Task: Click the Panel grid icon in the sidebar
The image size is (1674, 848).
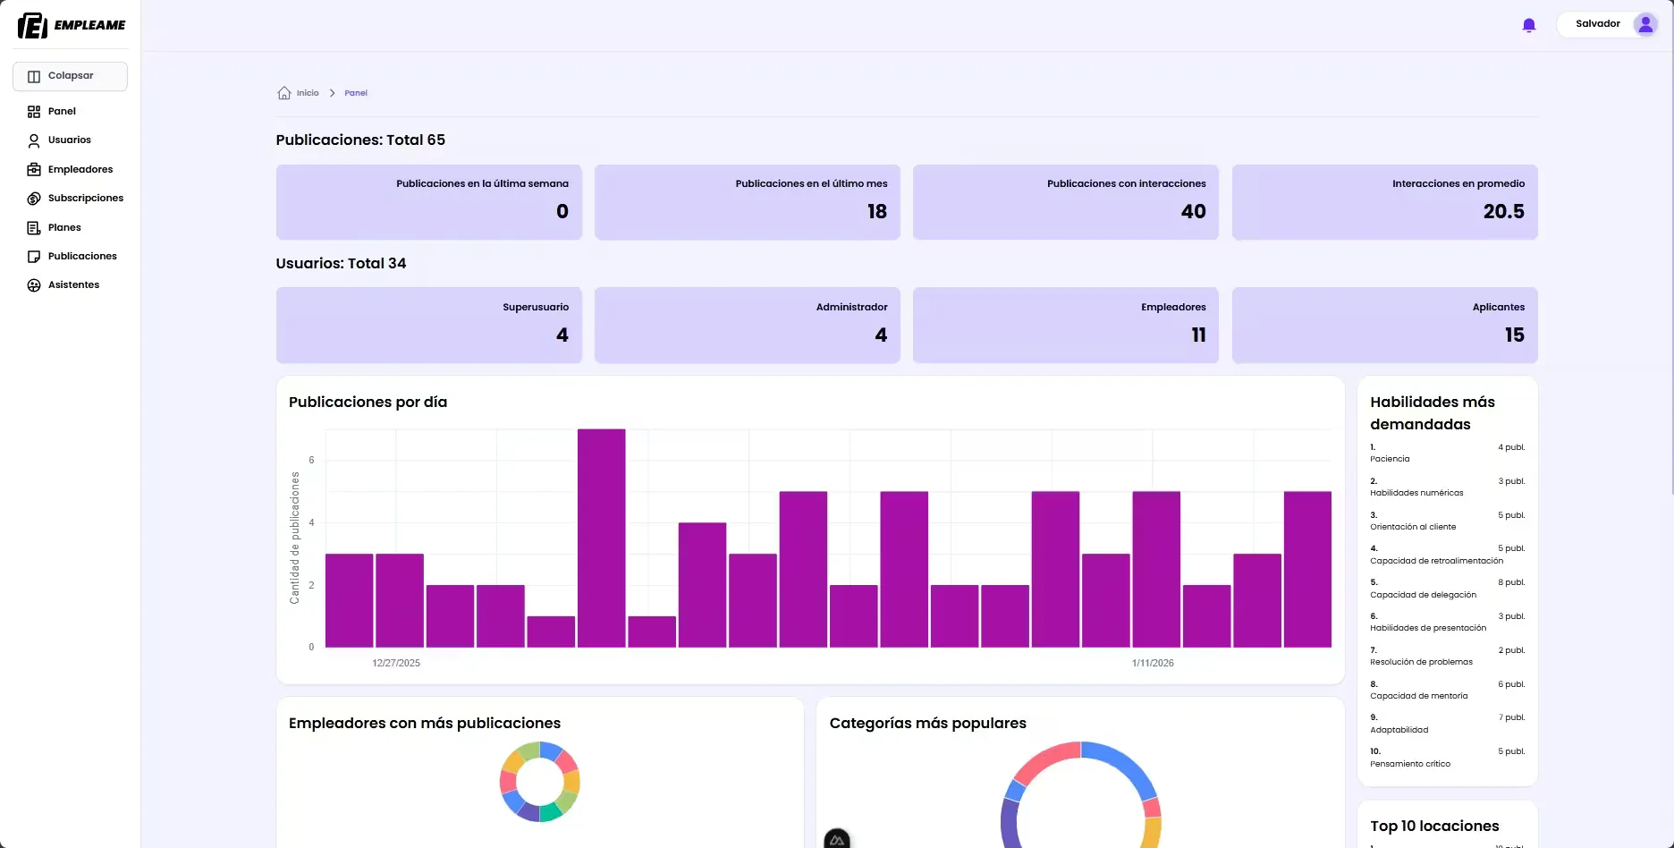Action: pos(34,111)
